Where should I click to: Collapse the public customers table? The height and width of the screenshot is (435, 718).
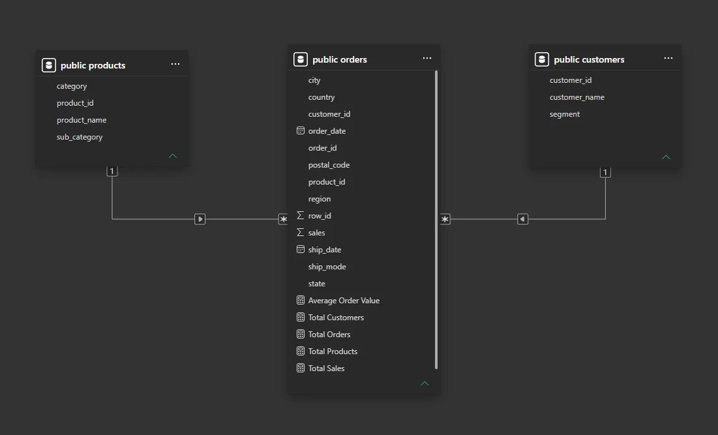coord(666,157)
